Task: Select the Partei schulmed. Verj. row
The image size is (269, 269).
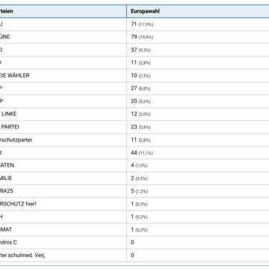Action: (x=134, y=256)
